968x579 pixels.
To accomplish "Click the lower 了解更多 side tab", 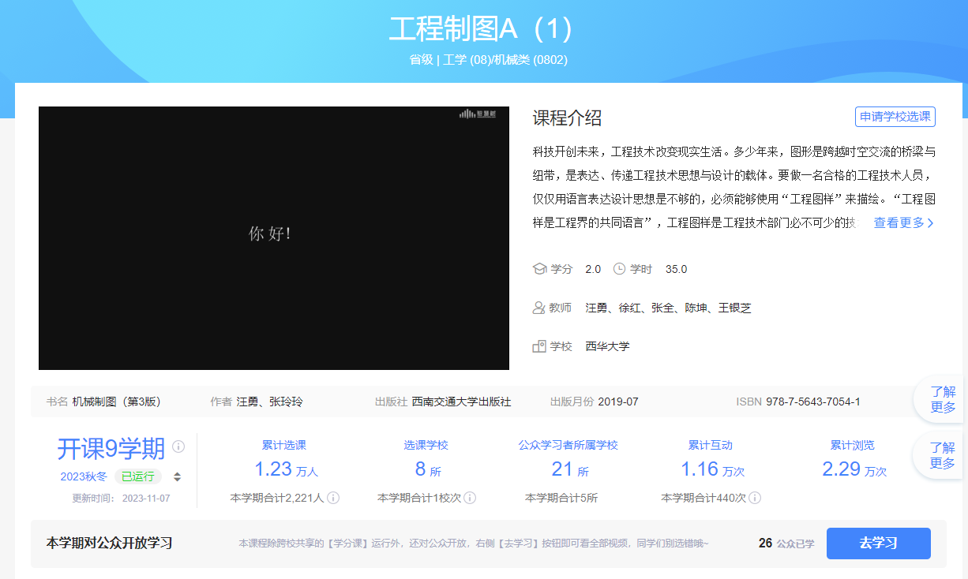I will click(x=942, y=456).
